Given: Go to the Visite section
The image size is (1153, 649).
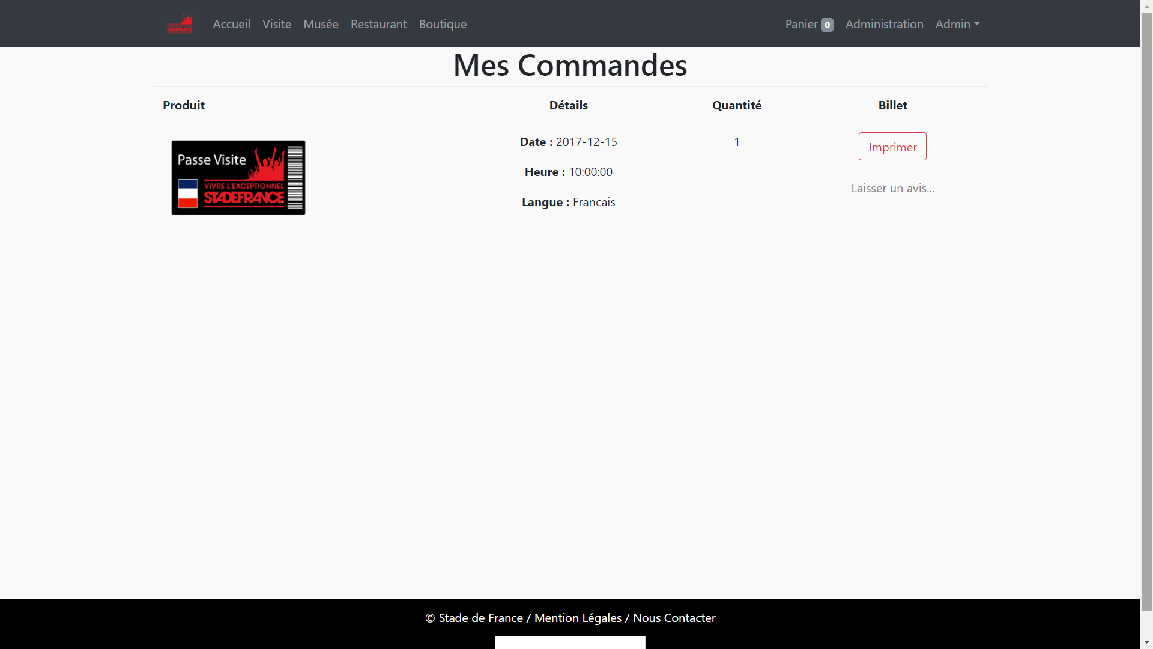Looking at the screenshot, I should (277, 24).
